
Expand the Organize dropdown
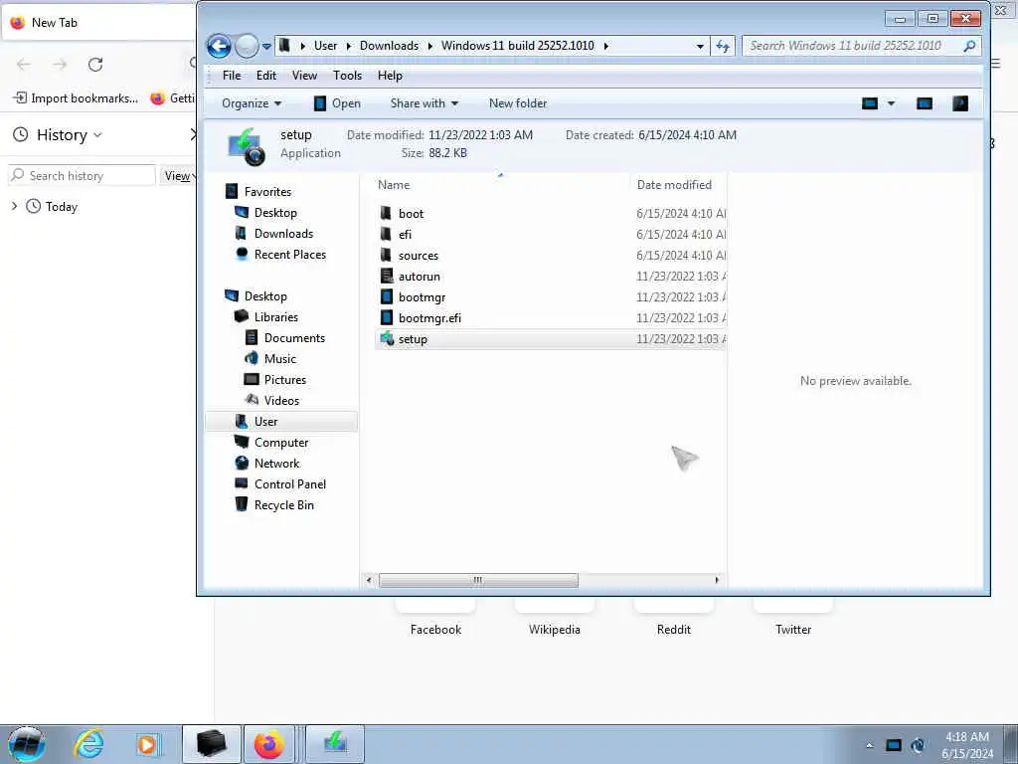click(252, 103)
